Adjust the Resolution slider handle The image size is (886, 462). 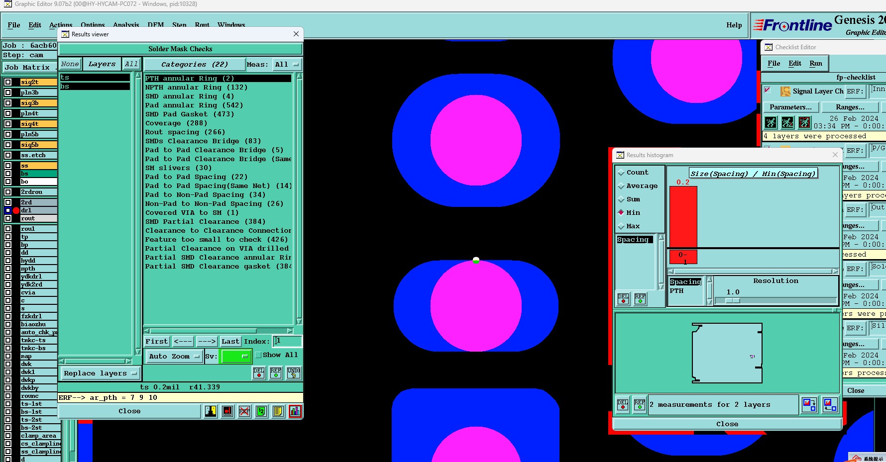click(733, 301)
